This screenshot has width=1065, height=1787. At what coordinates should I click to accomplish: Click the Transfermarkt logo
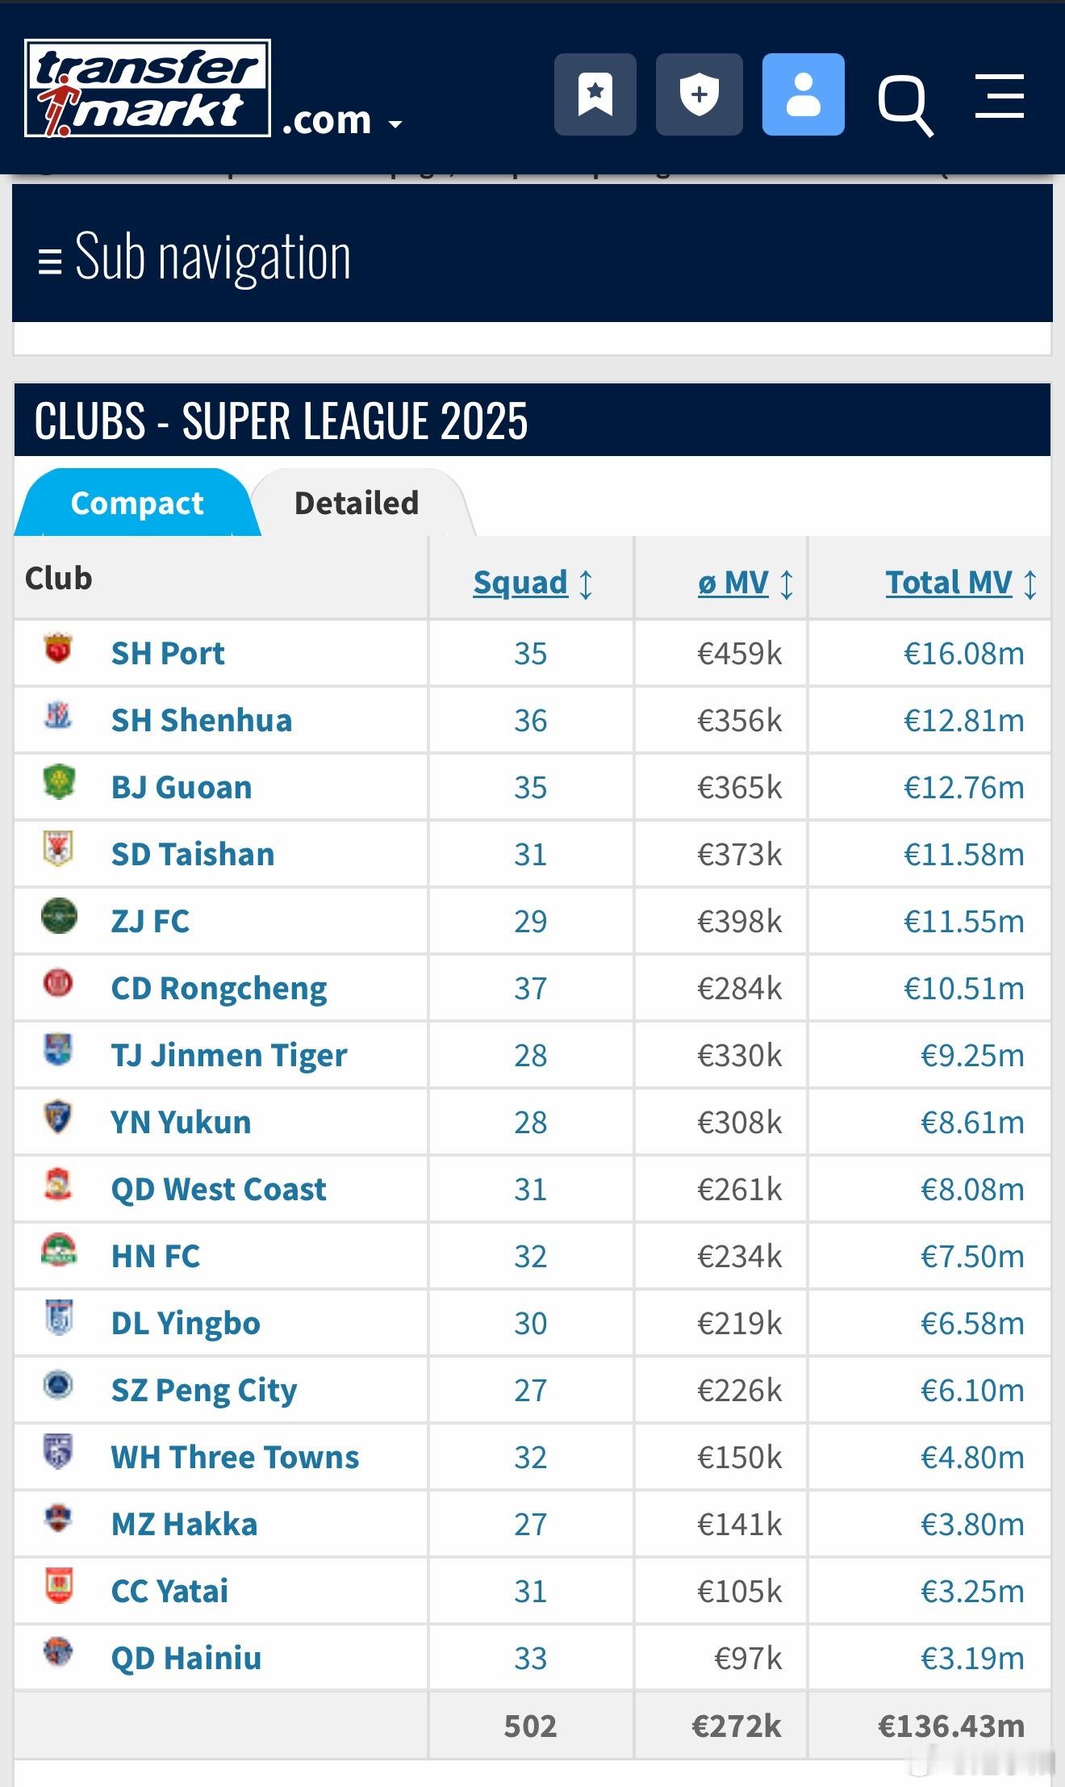[x=148, y=88]
